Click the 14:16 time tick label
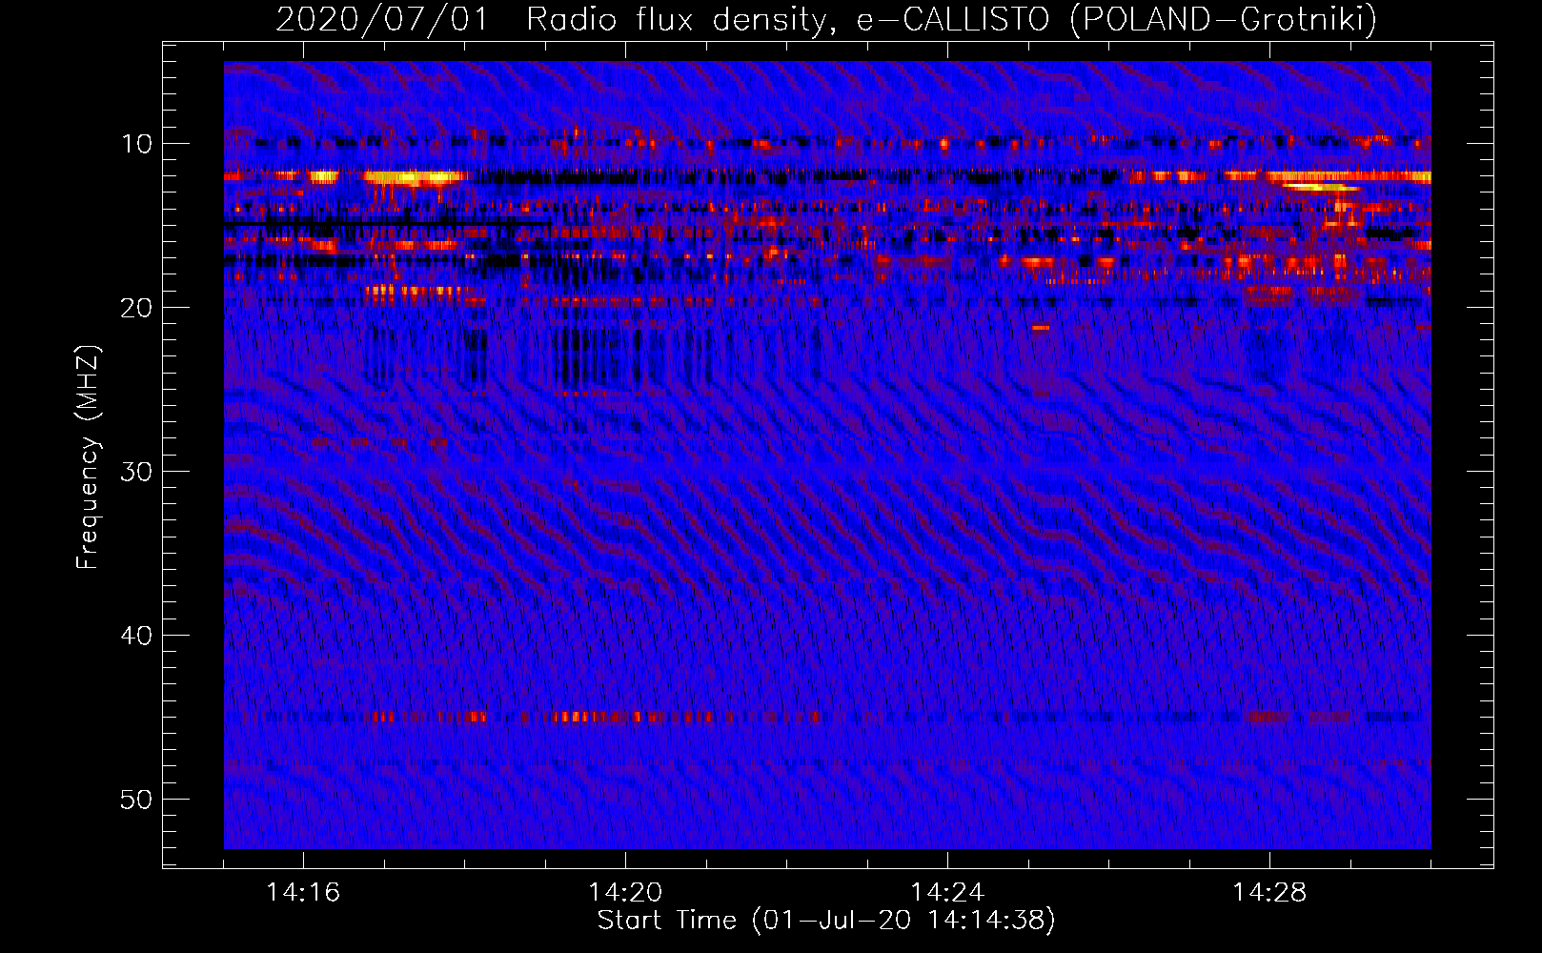 point(303,893)
